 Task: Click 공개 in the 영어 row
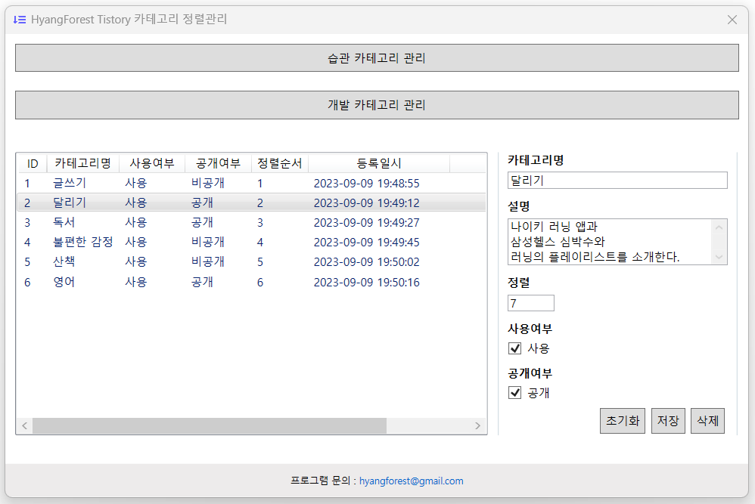coord(202,282)
